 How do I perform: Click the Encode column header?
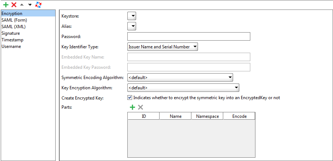(239, 116)
